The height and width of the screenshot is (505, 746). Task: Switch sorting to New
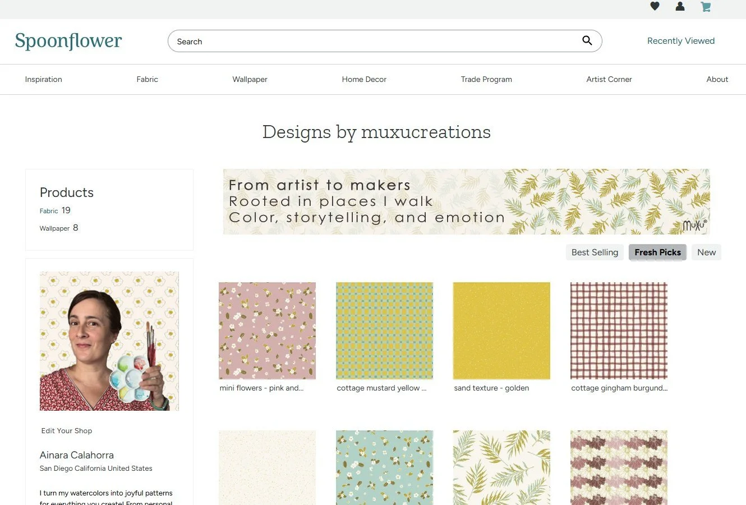706,252
